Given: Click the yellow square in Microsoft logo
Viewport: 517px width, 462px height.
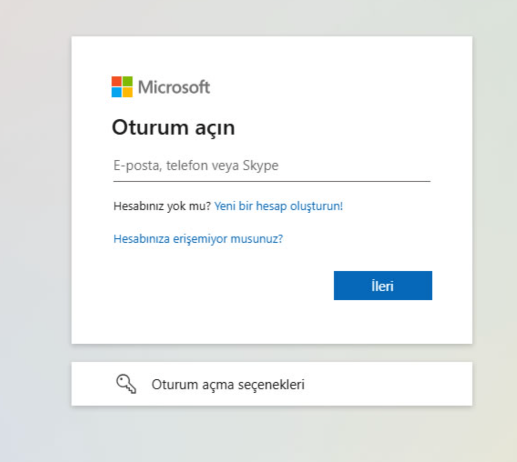Looking at the screenshot, I should pos(127,92).
